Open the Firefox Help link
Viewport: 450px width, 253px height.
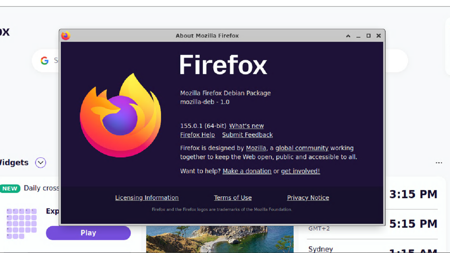point(198,135)
